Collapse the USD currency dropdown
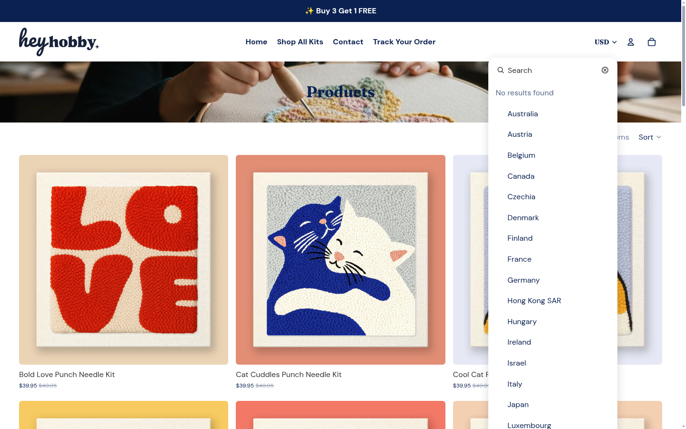Screen dimensions: 686x429 (x=605, y=42)
